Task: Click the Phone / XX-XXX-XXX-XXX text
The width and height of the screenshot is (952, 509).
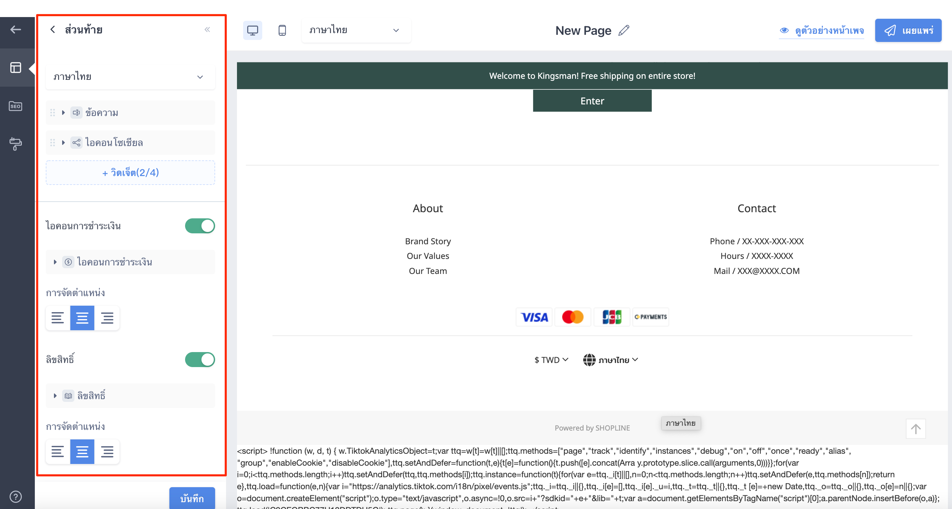Action: tap(756, 241)
